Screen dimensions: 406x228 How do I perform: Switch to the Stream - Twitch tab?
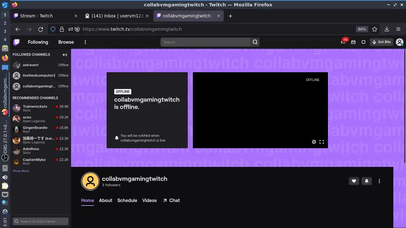pyautogui.click(x=46, y=16)
